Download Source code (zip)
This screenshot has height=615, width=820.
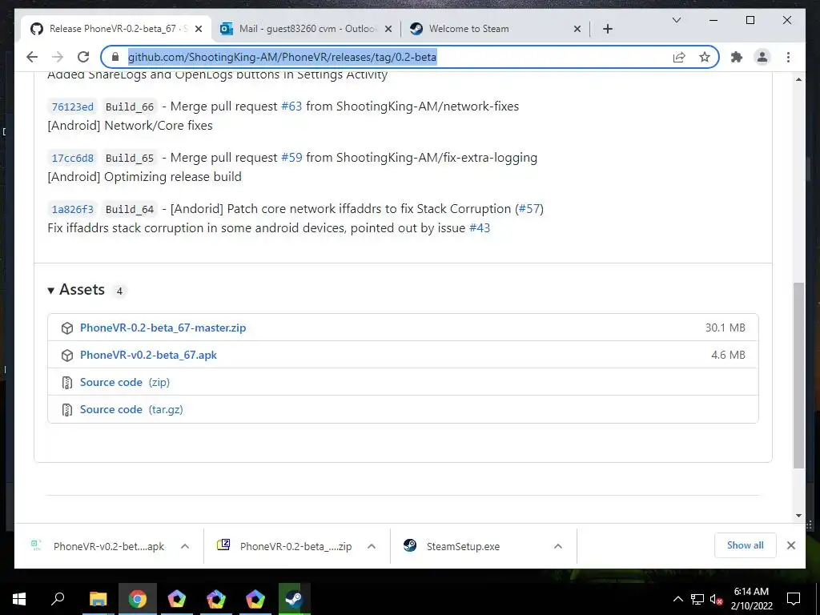tap(125, 382)
